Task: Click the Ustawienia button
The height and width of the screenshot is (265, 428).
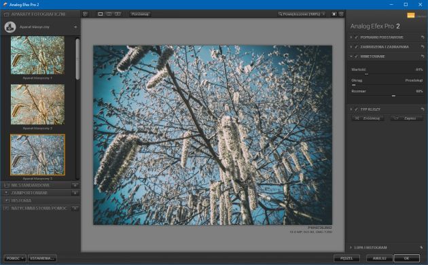Action: point(42,258)
